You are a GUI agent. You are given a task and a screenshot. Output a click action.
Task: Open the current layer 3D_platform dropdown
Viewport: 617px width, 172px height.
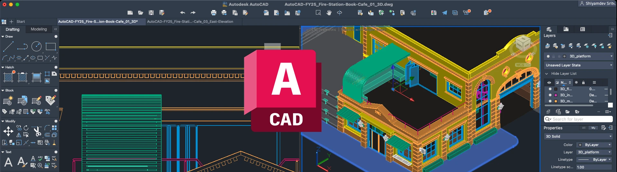click(x=579, y=56)
